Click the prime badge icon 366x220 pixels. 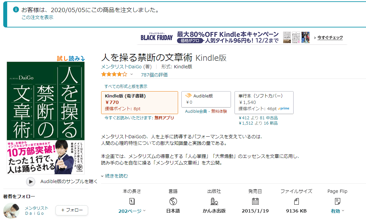coord(283,109)
